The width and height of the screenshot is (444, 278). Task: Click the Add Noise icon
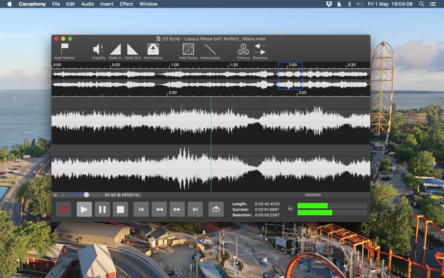[x=188, y=49]
